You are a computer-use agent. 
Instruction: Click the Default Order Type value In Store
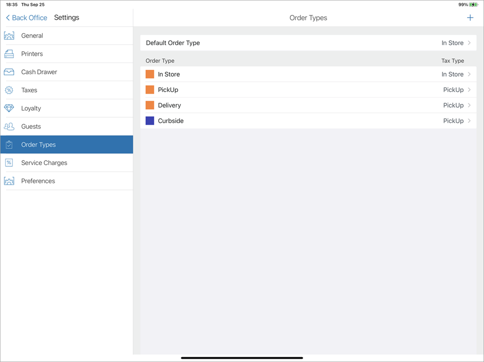[x=452, y=43]
